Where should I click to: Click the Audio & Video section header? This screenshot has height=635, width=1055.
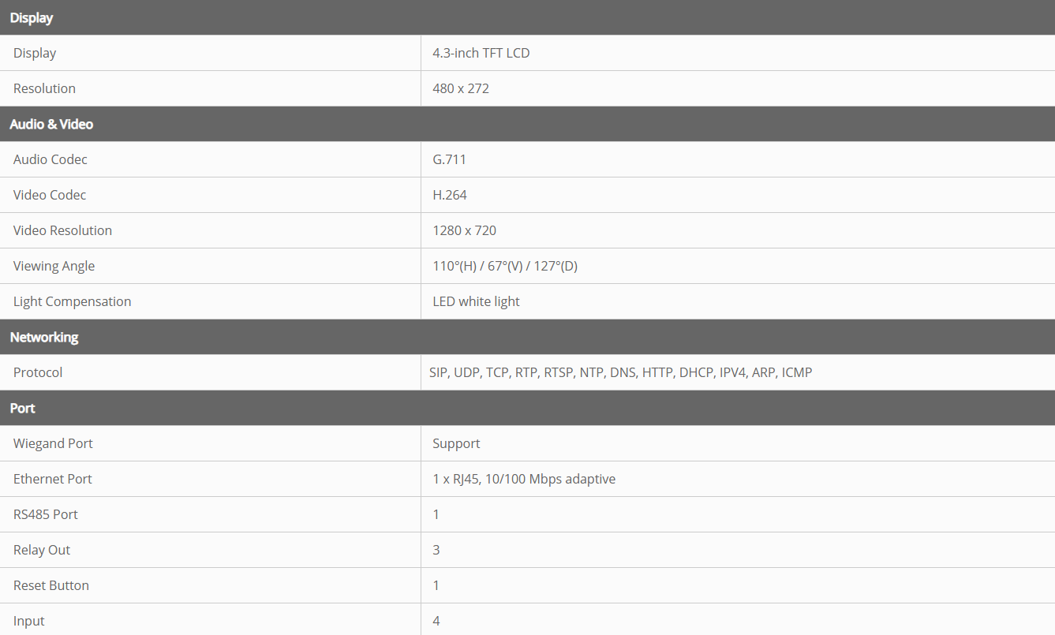[x=51, y=125]
